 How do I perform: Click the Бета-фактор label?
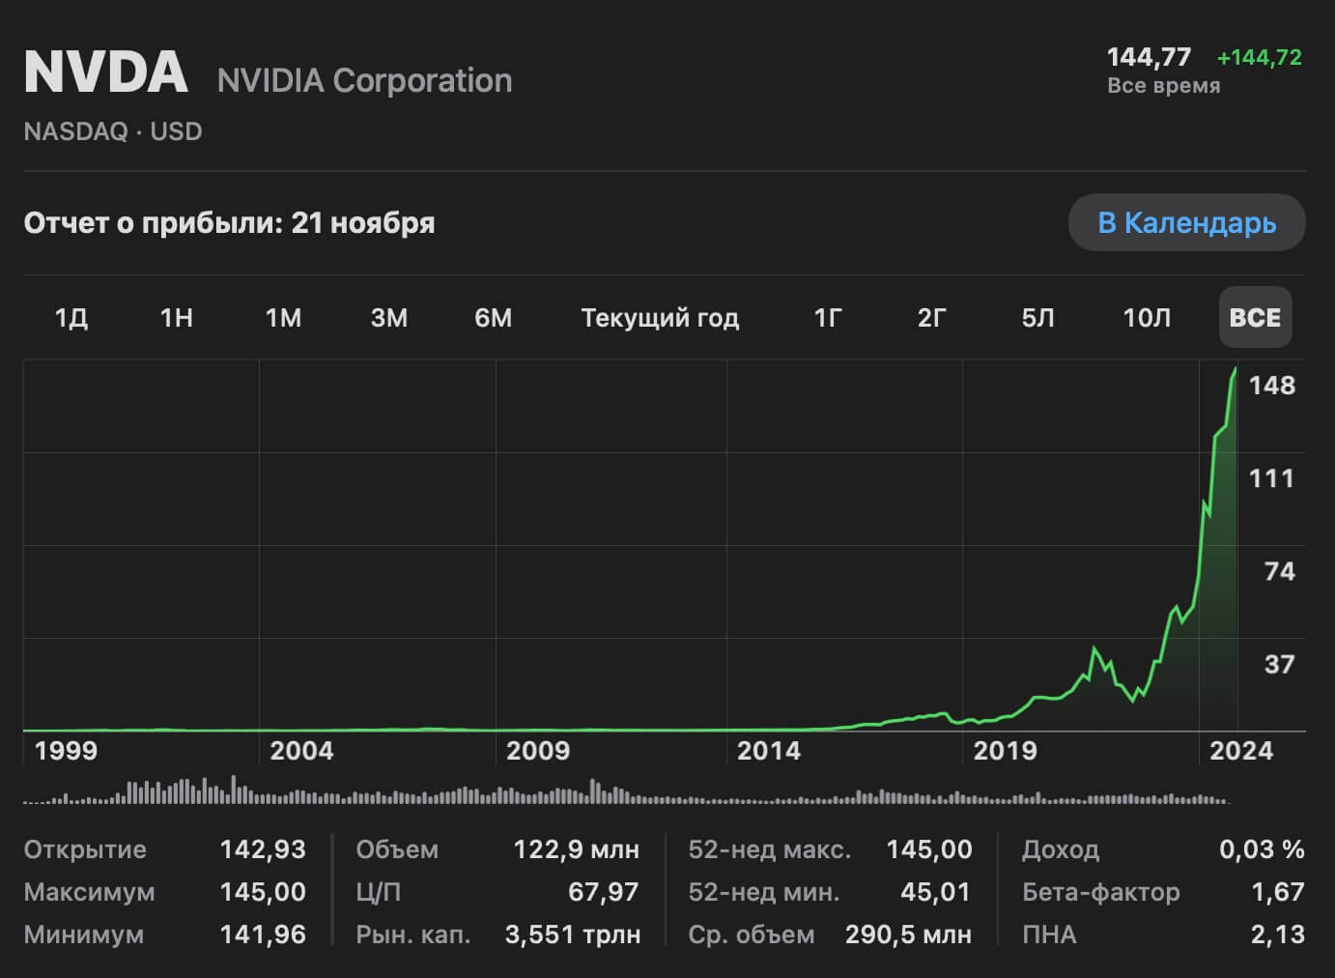(1101, 892)
